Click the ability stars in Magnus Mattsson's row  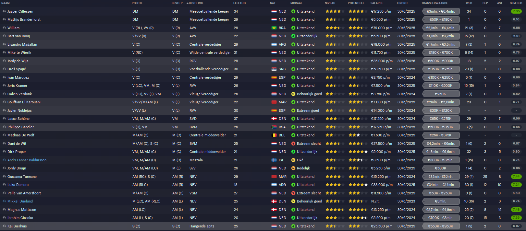pos(335,210)
